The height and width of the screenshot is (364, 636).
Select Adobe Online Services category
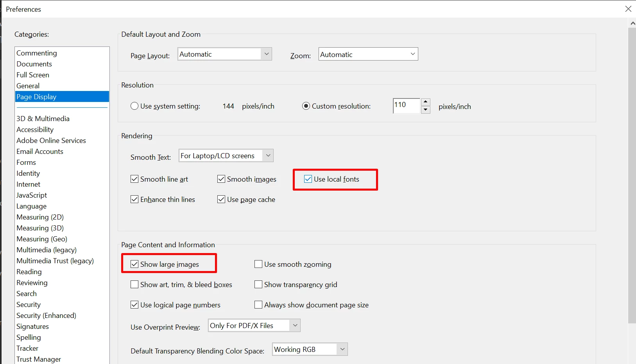pyautogui.click(x=62, y=140)
